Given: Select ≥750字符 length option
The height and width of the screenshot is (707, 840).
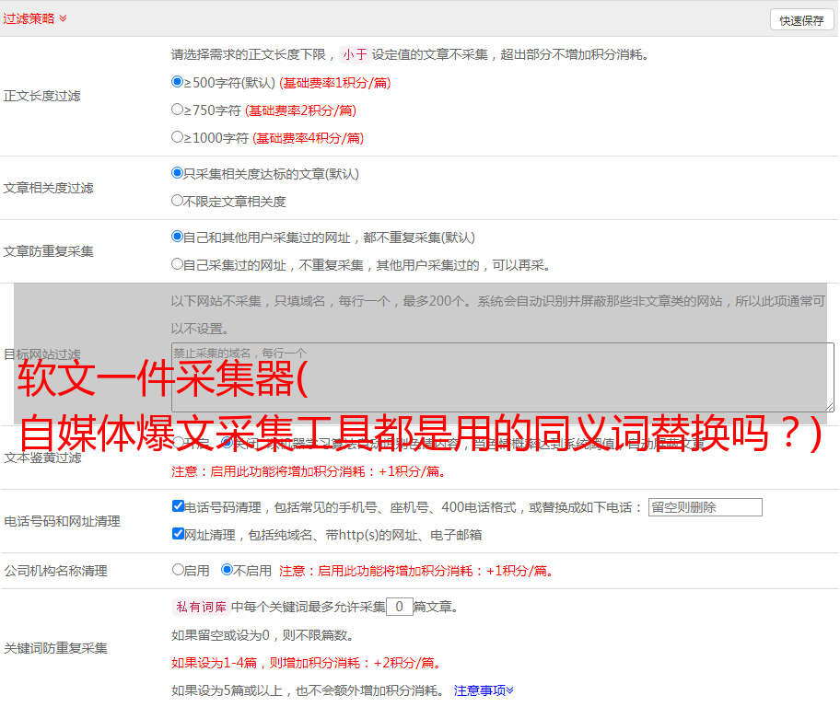Looking at the screenshot, I should [177, 110].
